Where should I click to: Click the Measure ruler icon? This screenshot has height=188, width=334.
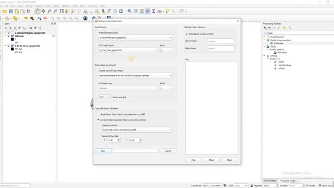coord(160,11)
